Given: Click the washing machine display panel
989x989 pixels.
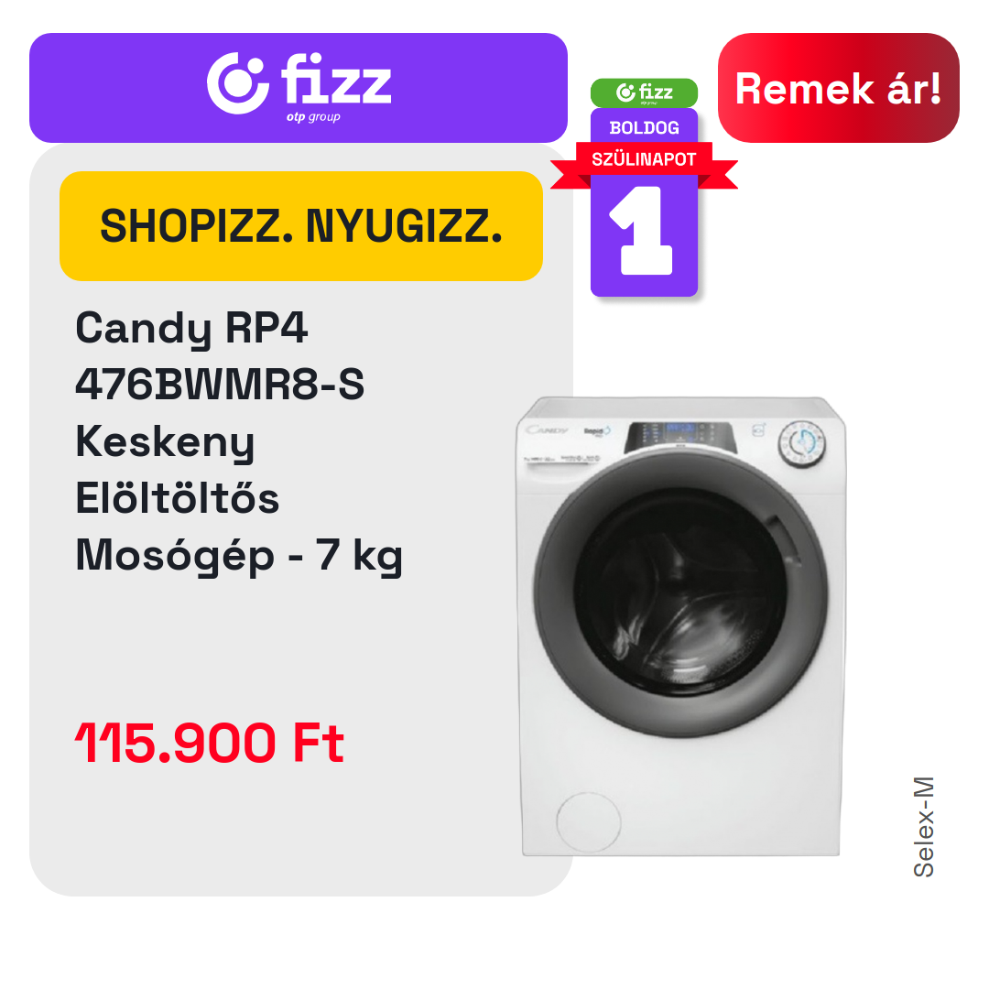Looking at the screenshot, I should tap(679, 436).
